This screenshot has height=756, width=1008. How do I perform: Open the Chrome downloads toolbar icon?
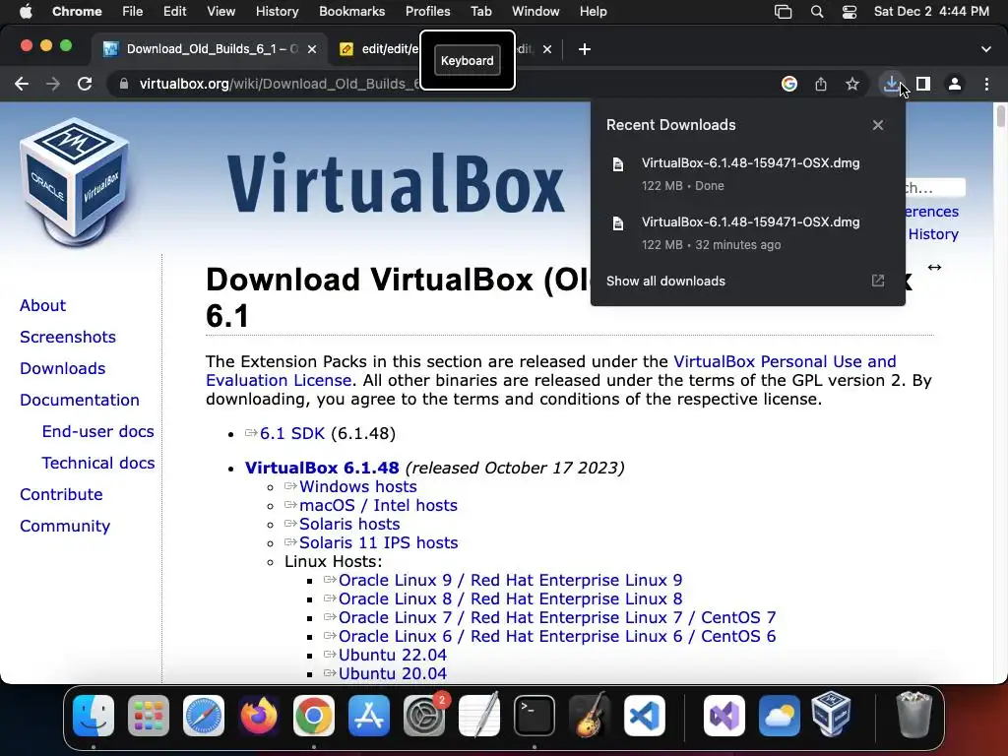pos(891,84)
